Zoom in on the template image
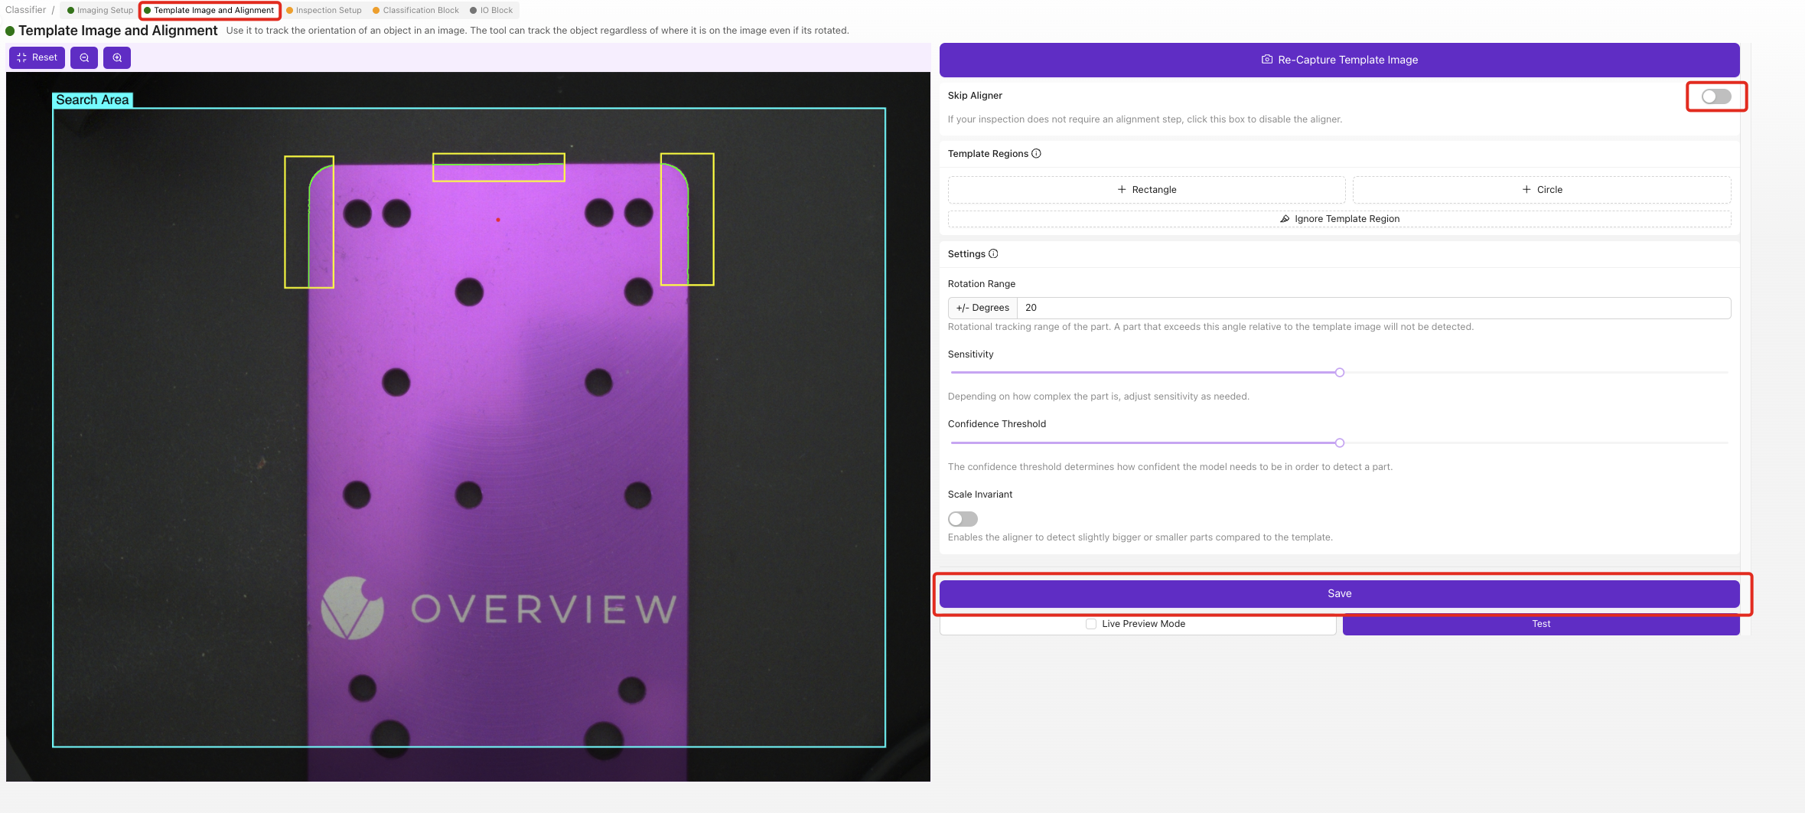 pos(116,57)
